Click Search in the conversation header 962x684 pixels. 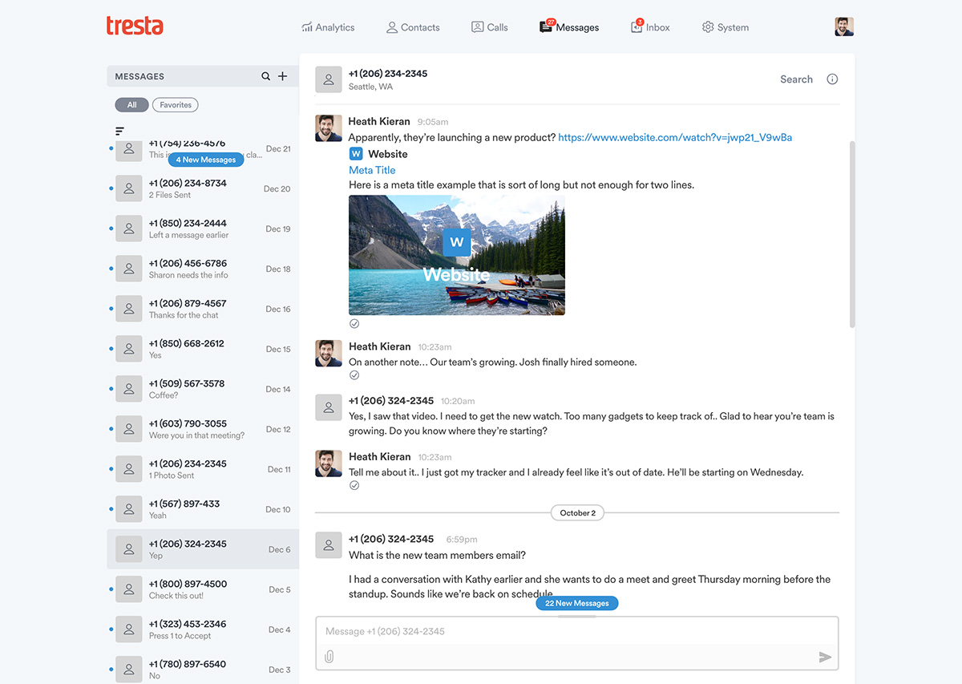pos(796,79)
